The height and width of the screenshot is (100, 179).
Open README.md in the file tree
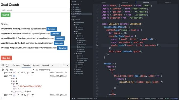pos(79,74)
